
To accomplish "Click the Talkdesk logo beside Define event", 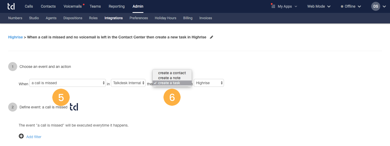I will [x=74, y=107].
